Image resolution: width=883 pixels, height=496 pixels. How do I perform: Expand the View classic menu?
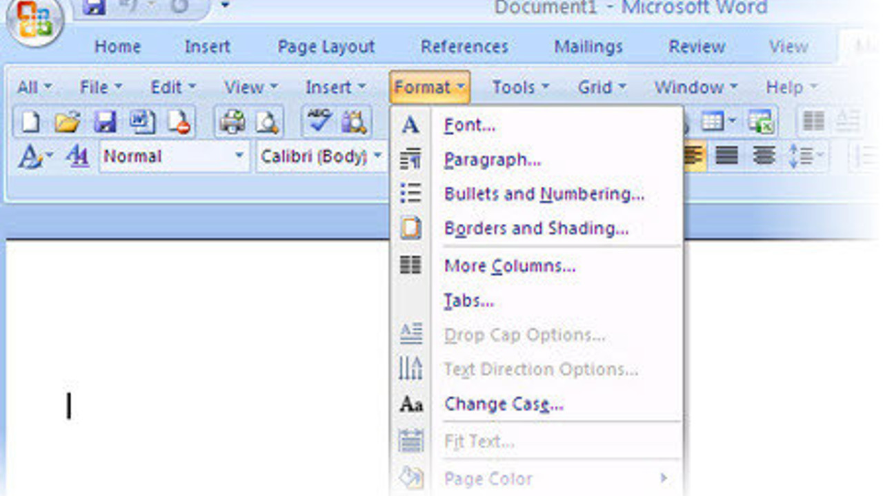(x=250, y=87)
